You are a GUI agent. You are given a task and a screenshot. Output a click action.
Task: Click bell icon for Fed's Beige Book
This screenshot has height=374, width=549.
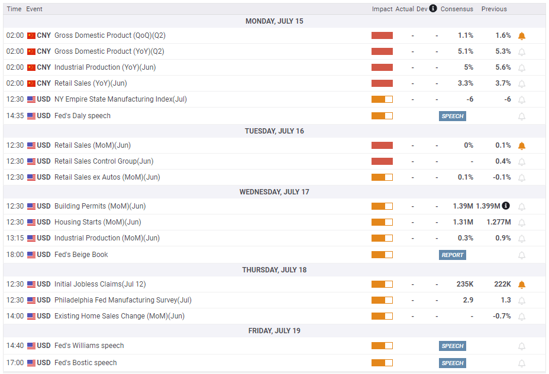coord(521,255)
